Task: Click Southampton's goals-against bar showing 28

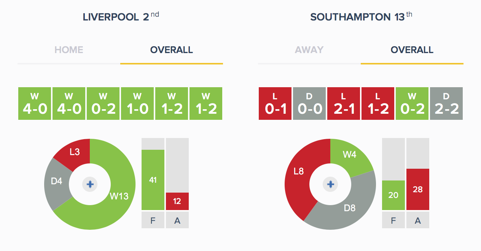Action: 418,189
